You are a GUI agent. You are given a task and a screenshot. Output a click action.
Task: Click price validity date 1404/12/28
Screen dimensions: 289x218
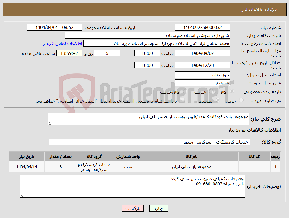point(202,65)
